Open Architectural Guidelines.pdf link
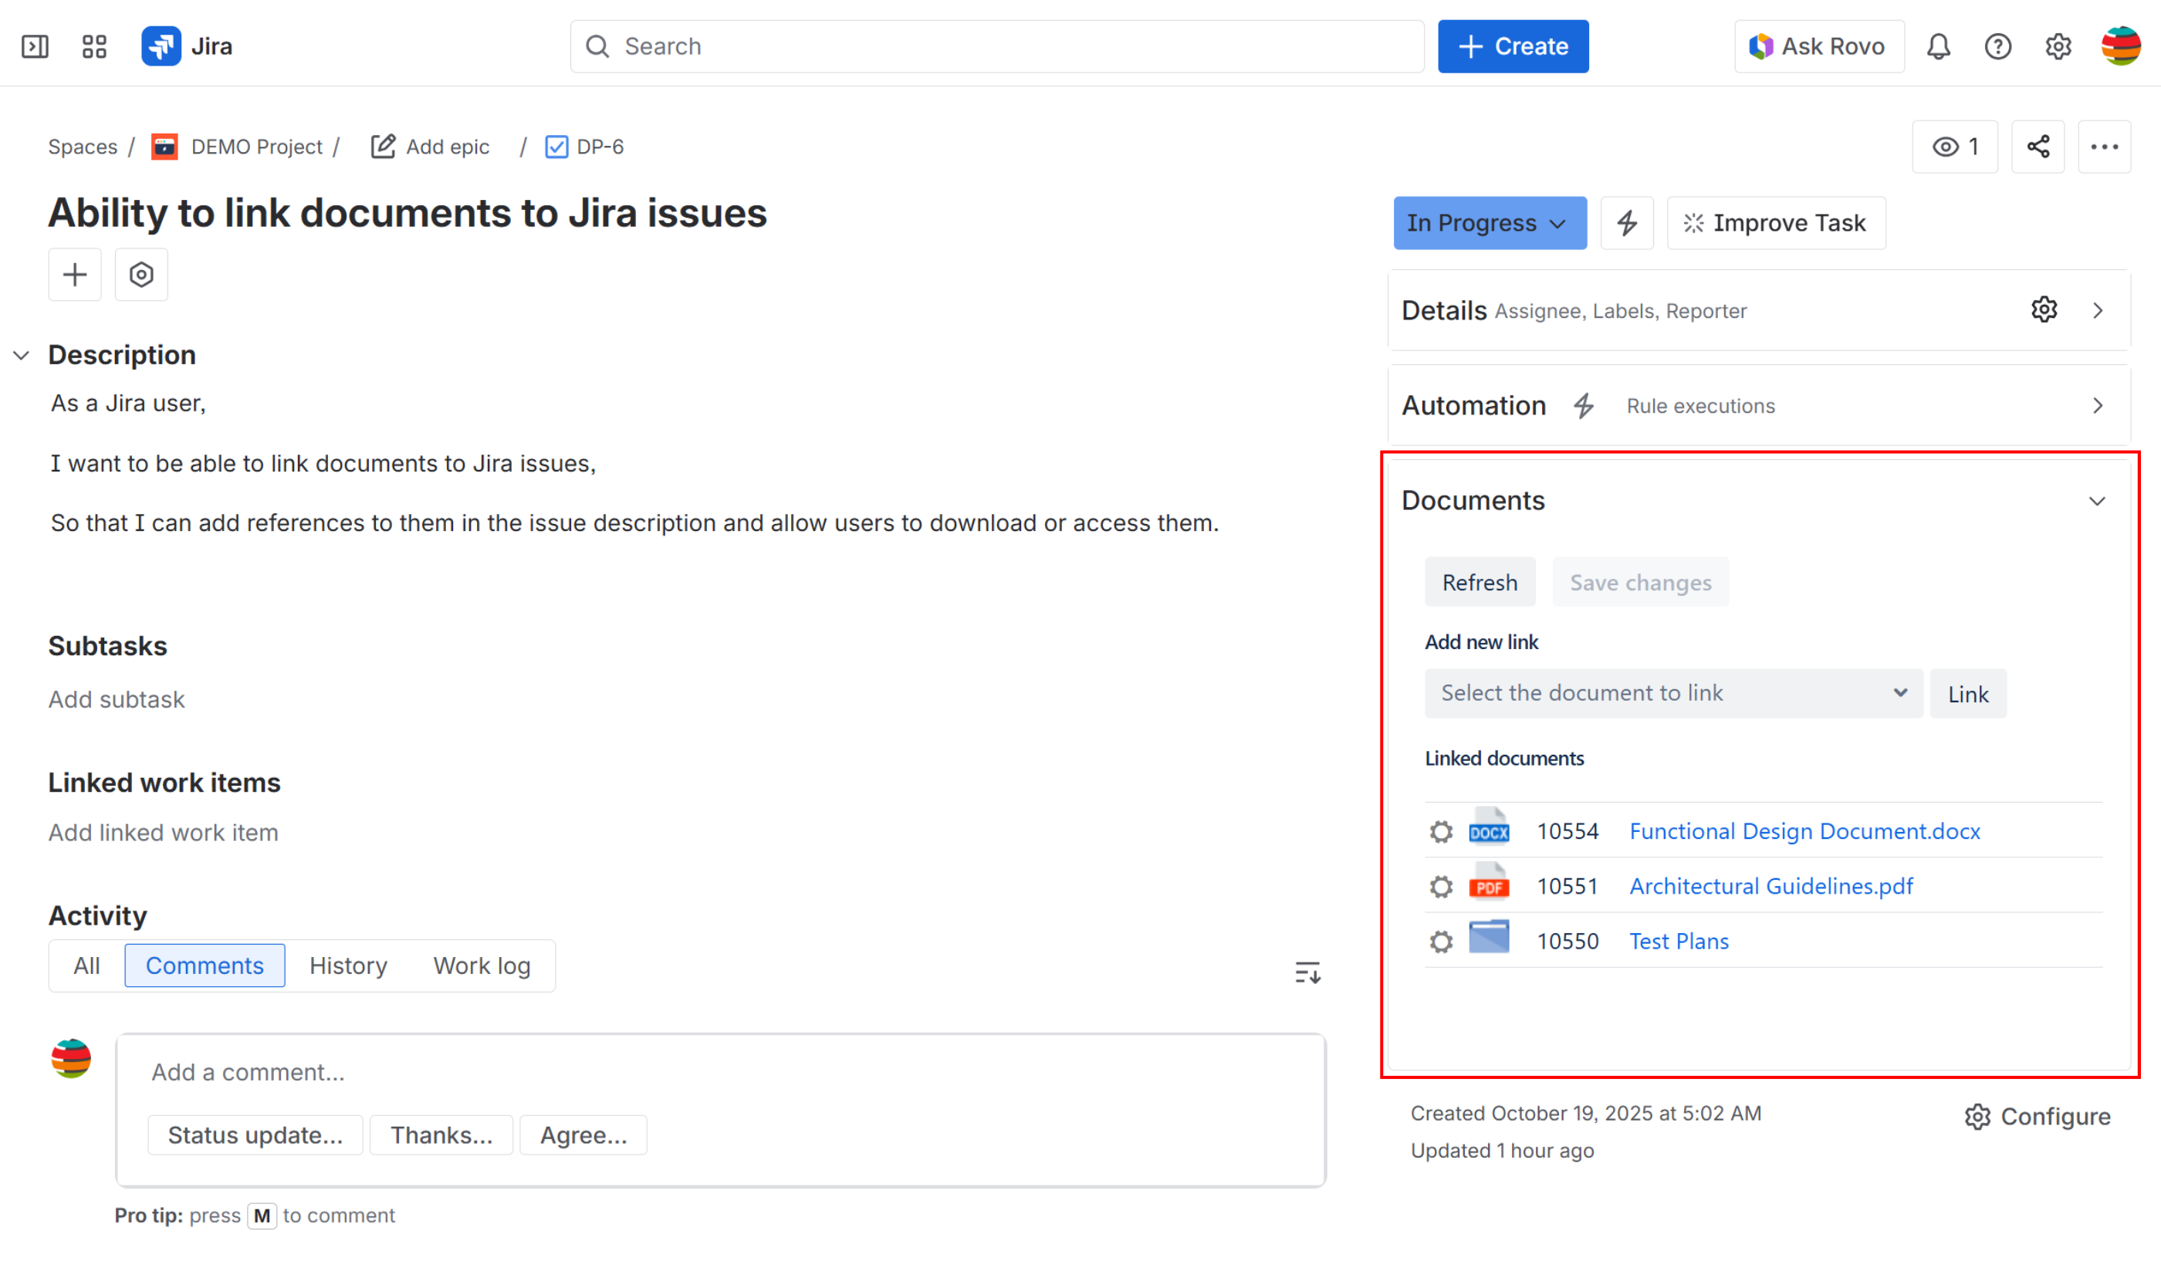Image resolution: width=2161 pixels, height=1268 pixels. [1770, 886]
